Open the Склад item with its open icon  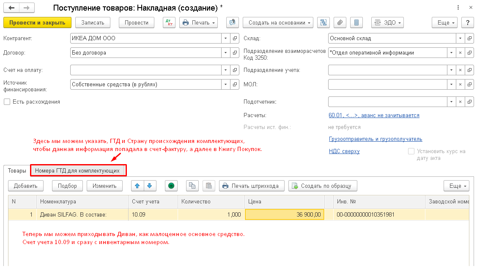[469, 38]
